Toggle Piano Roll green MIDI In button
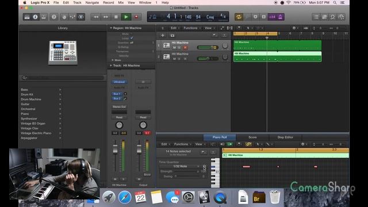The image size is (368, 207). pyautogui.click(x=229, y=144)
